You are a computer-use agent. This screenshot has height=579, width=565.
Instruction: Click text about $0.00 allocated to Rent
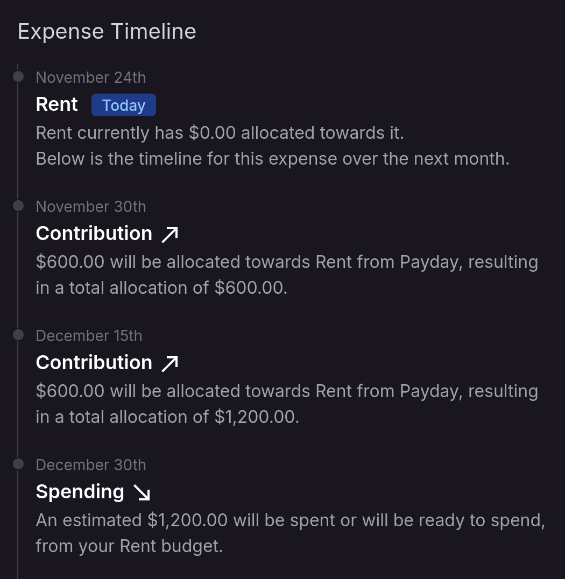pyautogui.click(x=220, y=132)
